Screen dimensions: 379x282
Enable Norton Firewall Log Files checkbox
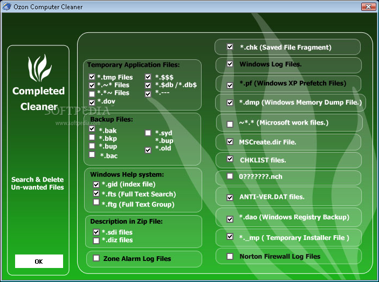[x=230, y=256]
